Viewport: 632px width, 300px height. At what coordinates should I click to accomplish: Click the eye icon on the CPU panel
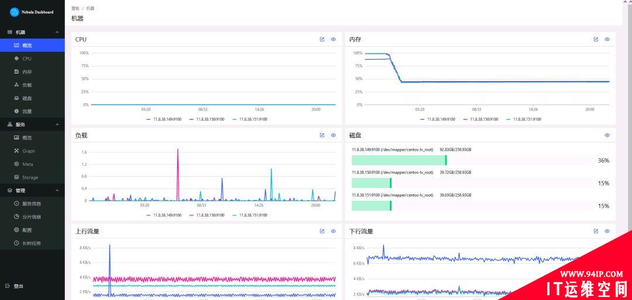(x=334, y=40)
